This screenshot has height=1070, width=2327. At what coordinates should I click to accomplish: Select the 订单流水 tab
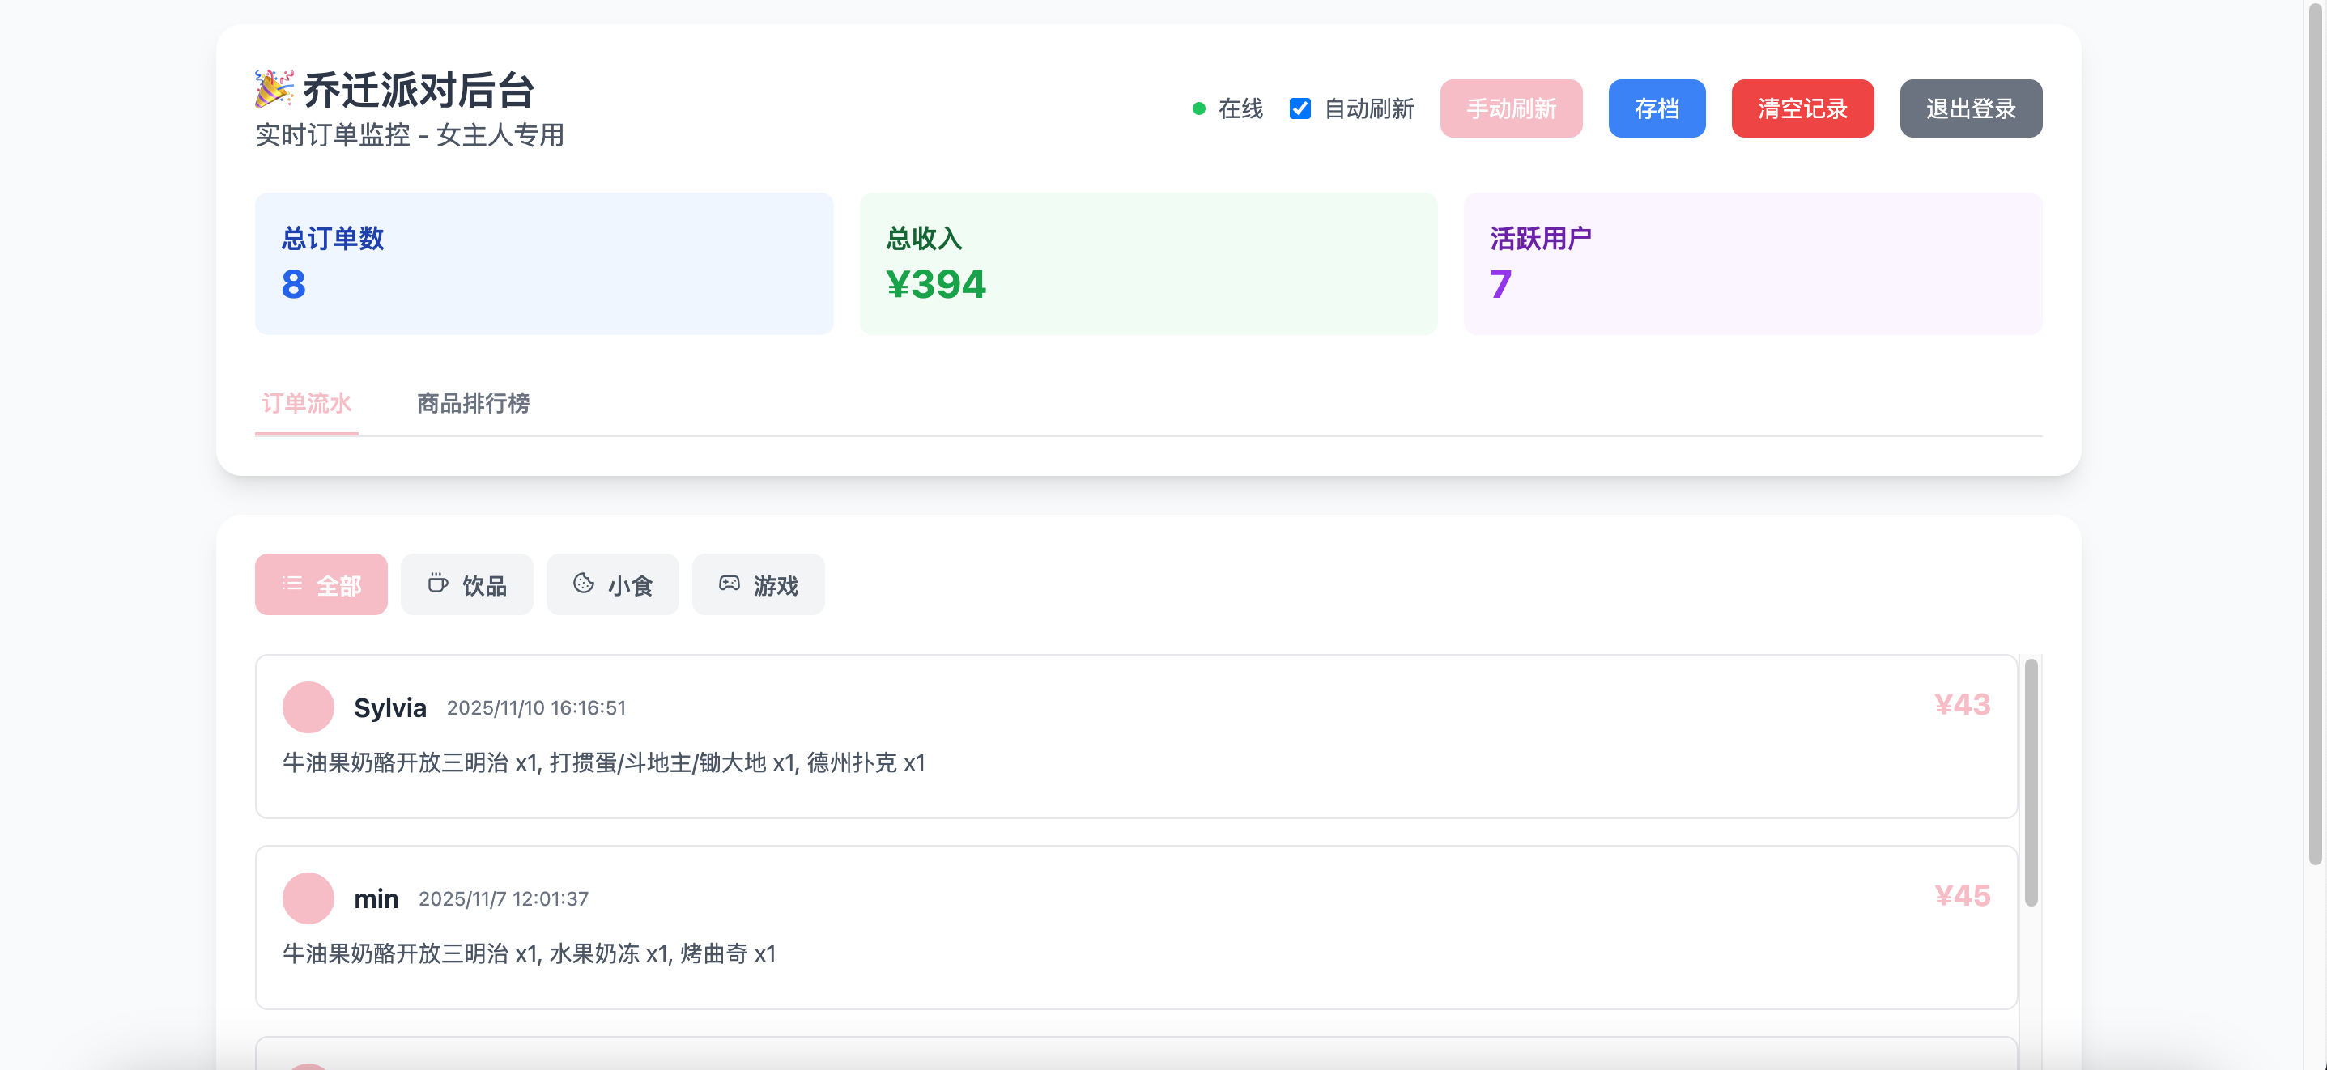pyautogui.click(x=306, y=404)
